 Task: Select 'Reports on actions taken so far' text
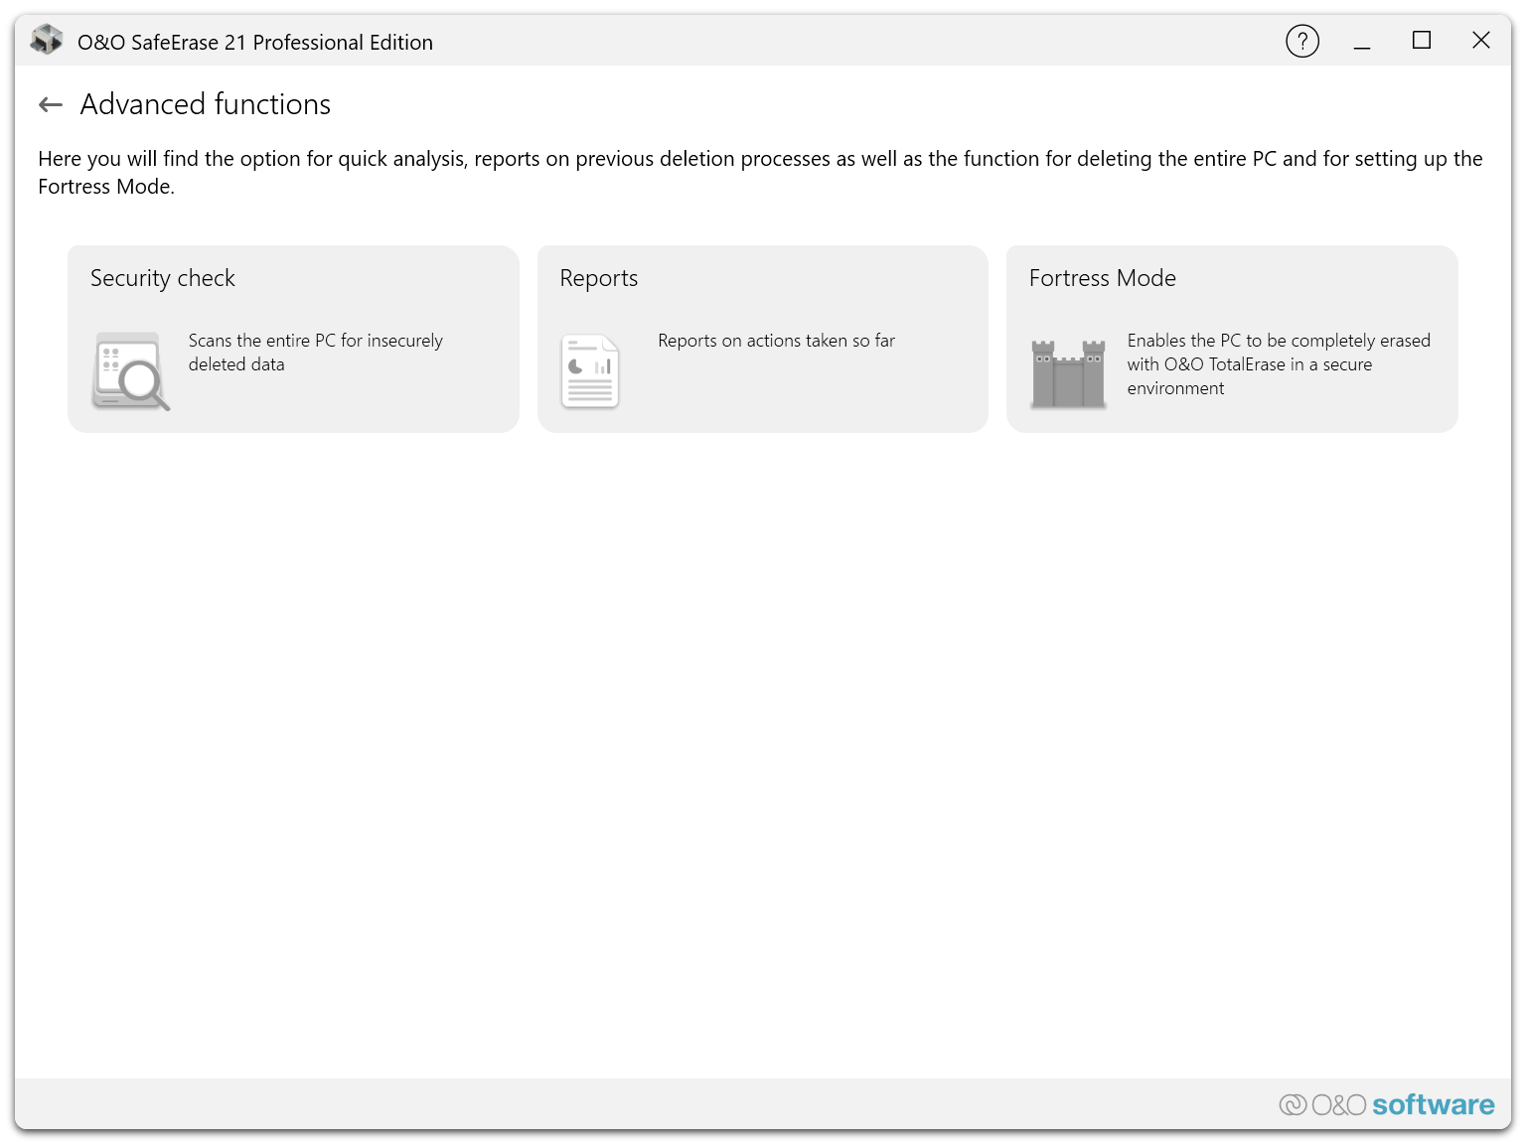776,341
